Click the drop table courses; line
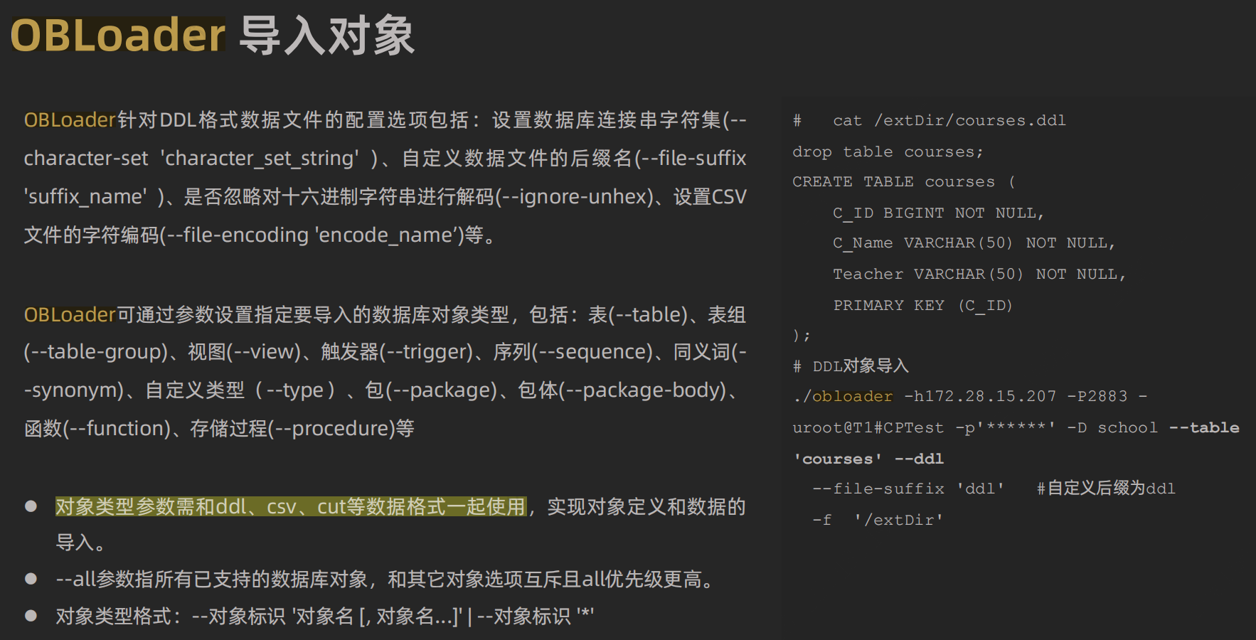The image size is (1256, 640). tap(888, 151)
